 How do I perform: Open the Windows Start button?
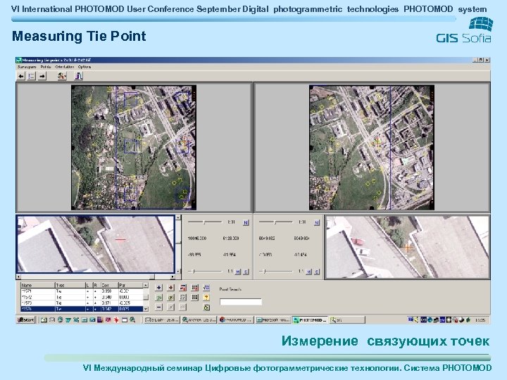26,320
